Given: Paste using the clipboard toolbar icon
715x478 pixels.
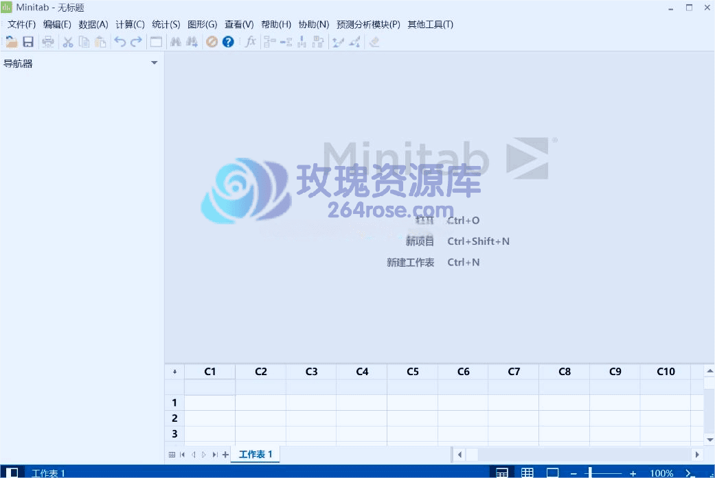Looking at the screenshot, I should pos(100,42).
